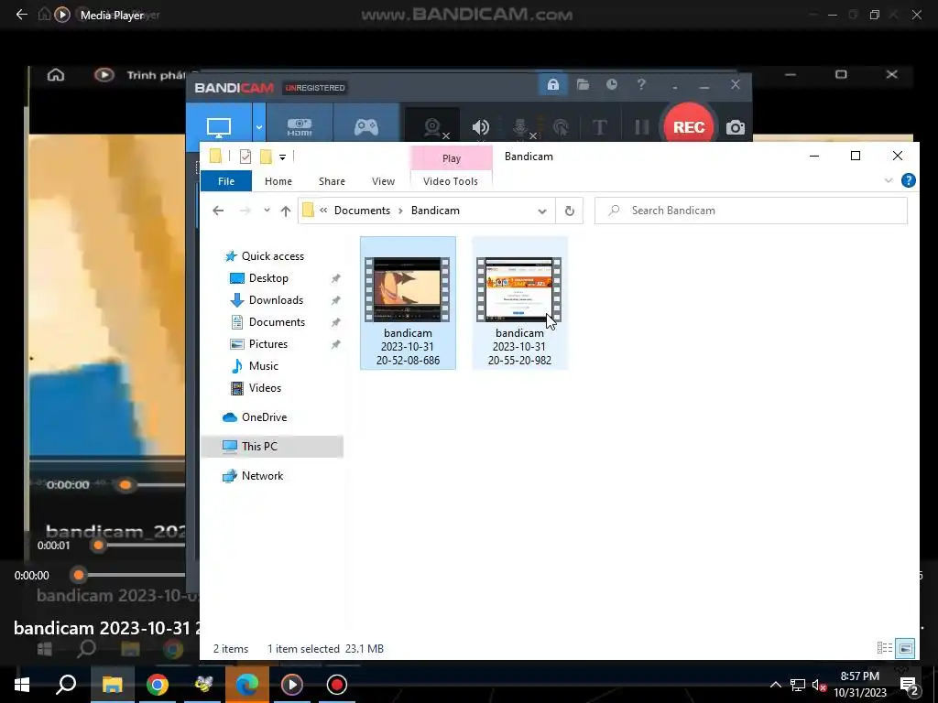Open Windows Start menu
Screen dimensions: 938x703
click(22, 685)
